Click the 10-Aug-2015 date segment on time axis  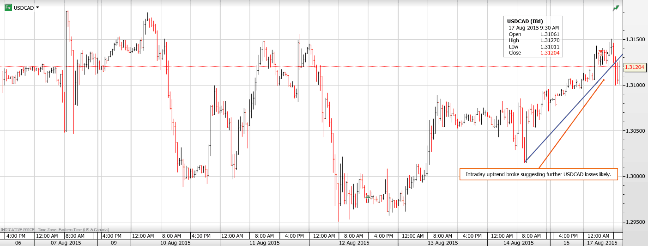click(x=175, y=243)
